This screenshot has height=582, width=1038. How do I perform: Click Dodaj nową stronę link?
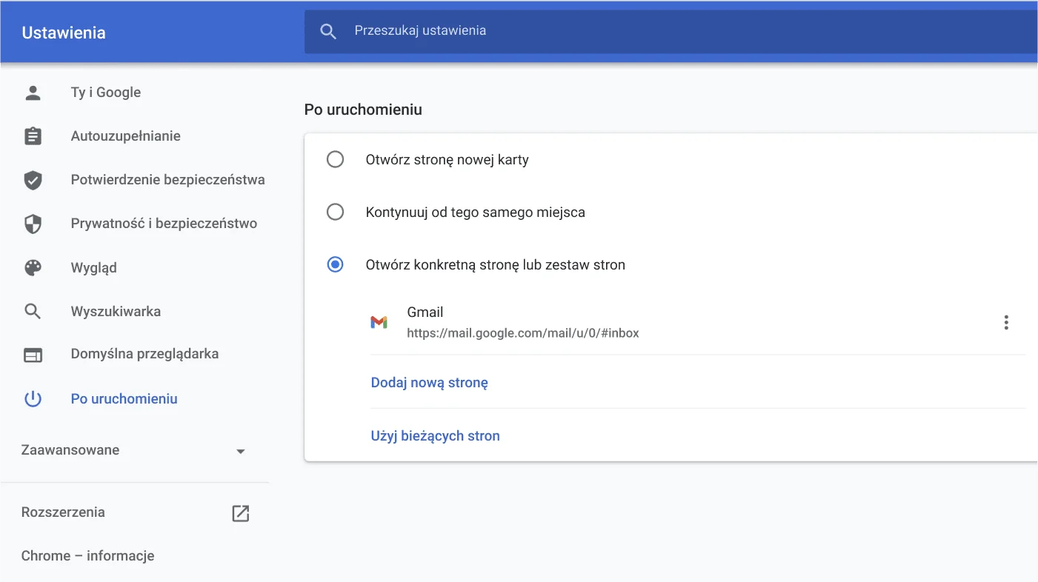429,382
